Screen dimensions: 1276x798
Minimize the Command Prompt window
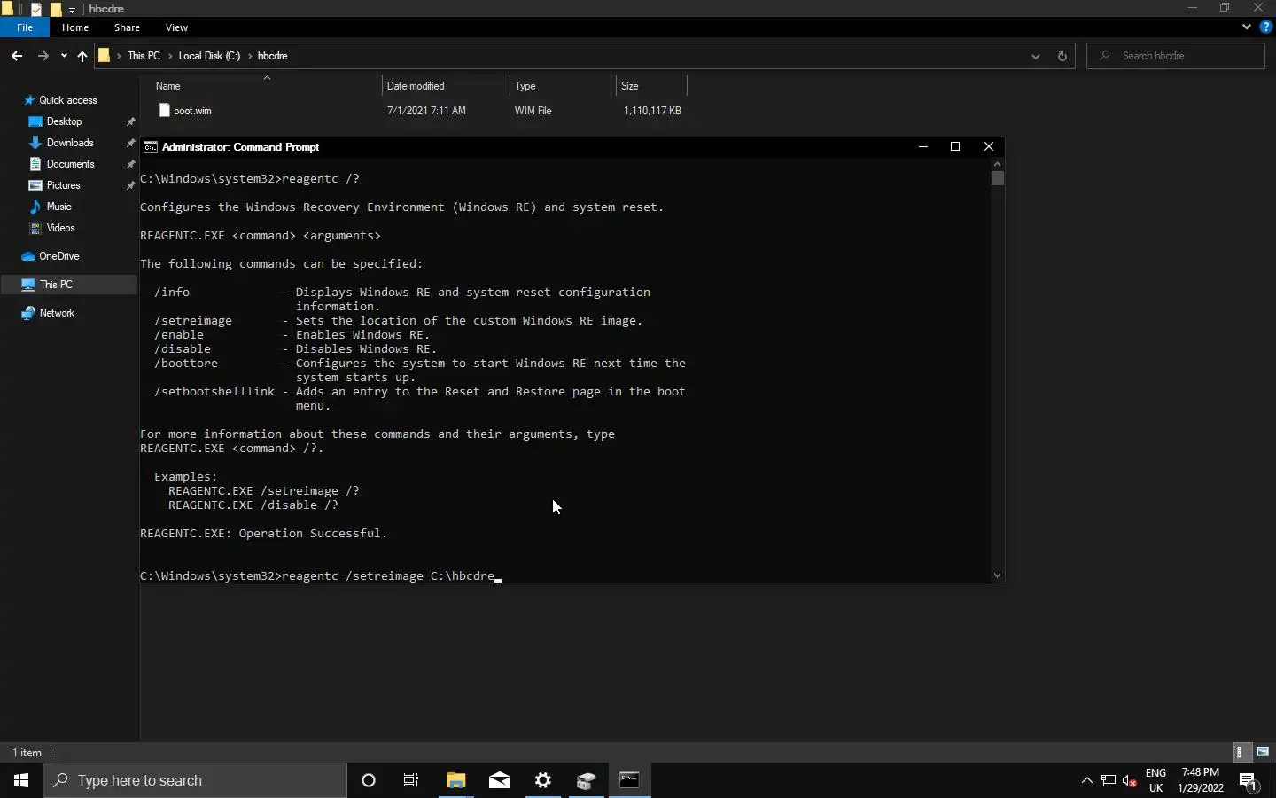pos(923,147)
